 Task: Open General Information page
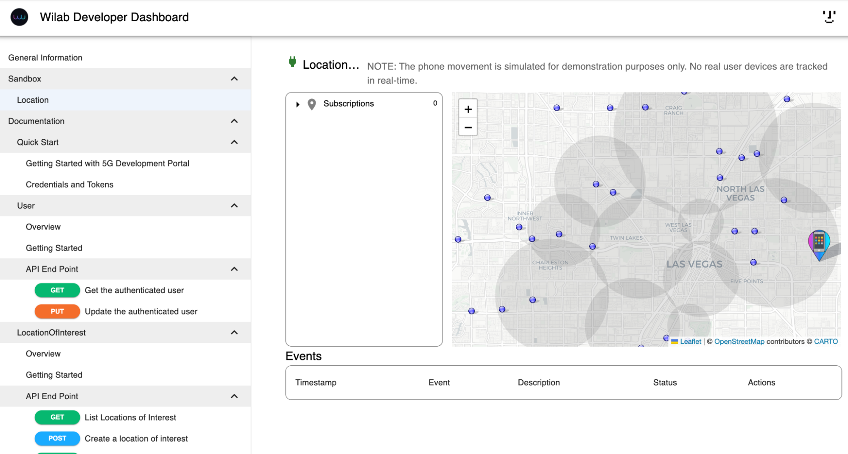125,58
